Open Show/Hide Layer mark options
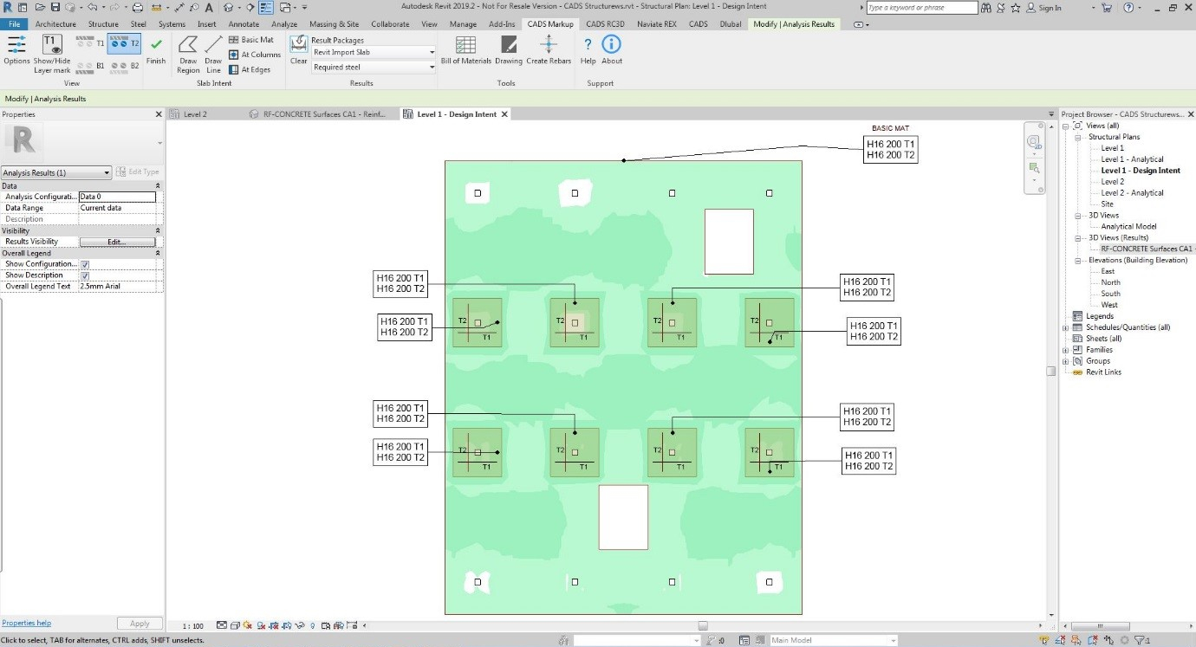Image resolution: width=1196 pixels, height=647 pixels. tap(50, 52)
